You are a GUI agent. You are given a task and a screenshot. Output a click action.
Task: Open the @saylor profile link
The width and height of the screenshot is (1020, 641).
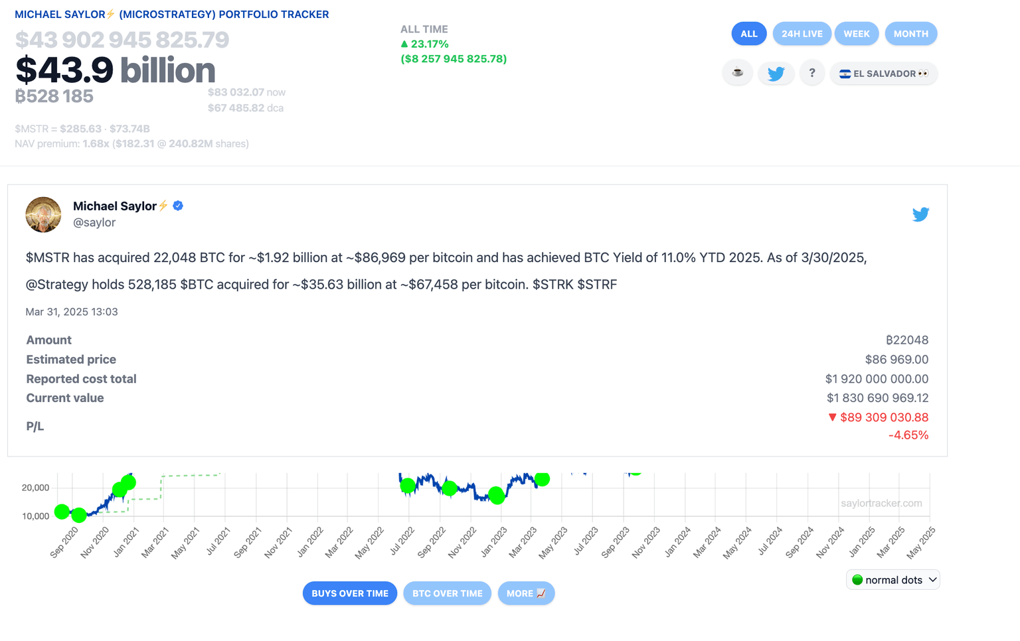[x=94, y=222]
